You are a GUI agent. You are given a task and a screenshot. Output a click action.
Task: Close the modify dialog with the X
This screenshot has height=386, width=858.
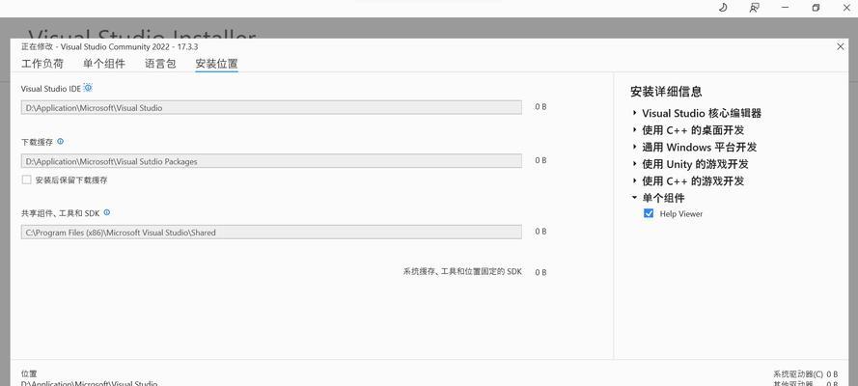[x=841, y=47]
